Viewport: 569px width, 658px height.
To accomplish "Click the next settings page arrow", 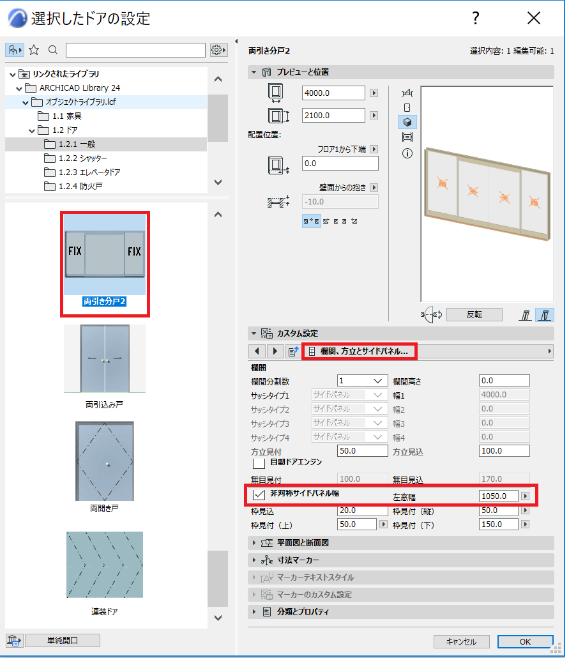I will 275,351.
